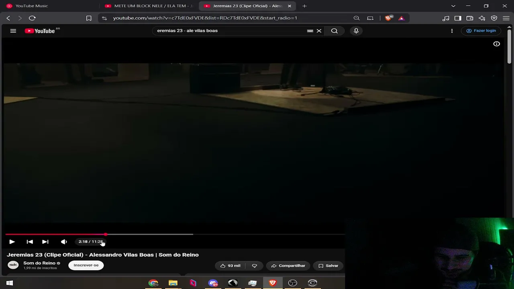Image resolution: width=514 pixels, height=289 pixels.
Task: Reload the current page
Action: pos(33,18)
